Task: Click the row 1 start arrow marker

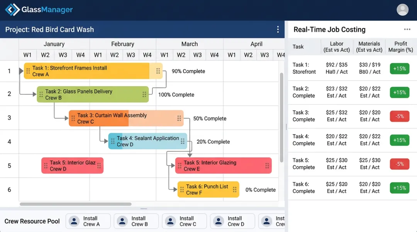Action: 21,71
